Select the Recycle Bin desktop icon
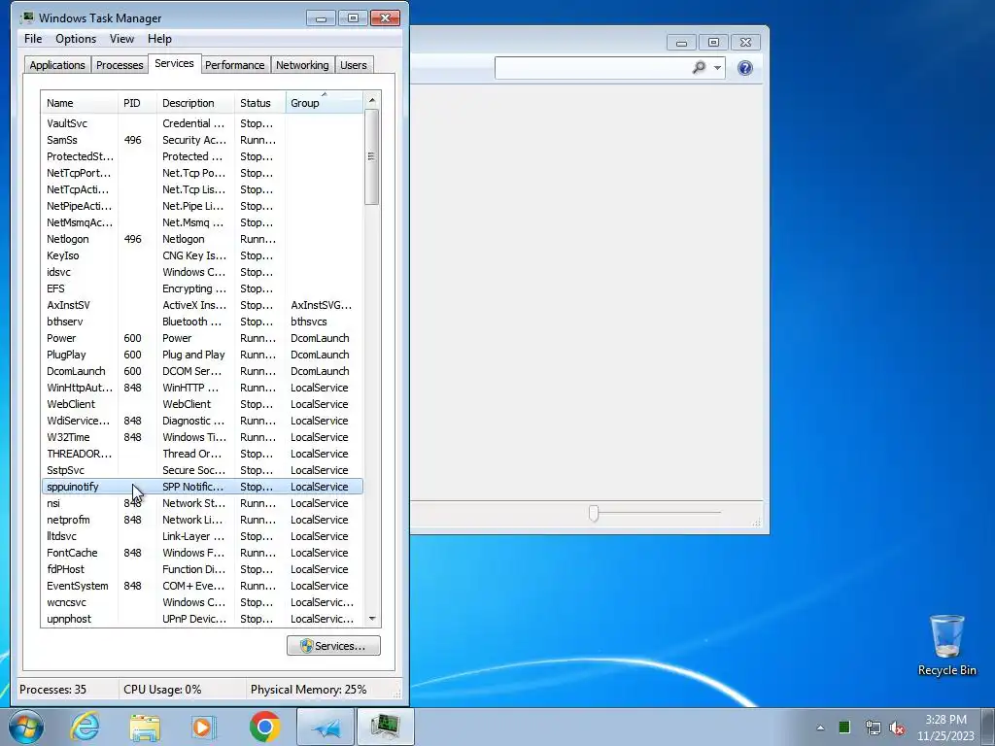995x746 pixels. pos(946,645)
